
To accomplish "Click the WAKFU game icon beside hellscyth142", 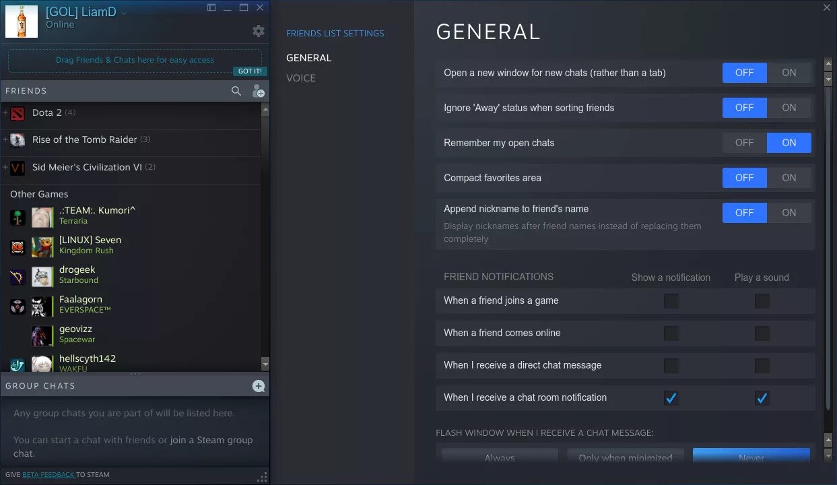I will pyautogui.click(x=18, y=365).
